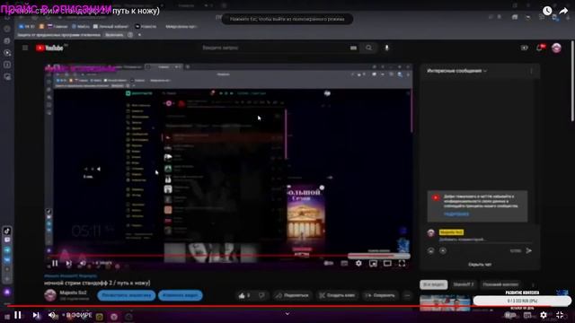Screen dimensions: 575x323
Task: Select the Standoff 2 chip
Action: pyautogui.click(x=464, y=284)
